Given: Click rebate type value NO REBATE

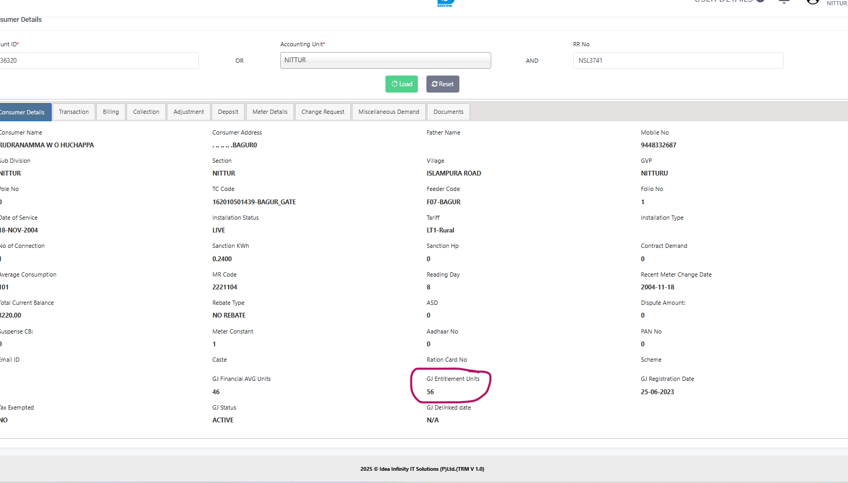Looking at the screenshot, I should point(229,315).
